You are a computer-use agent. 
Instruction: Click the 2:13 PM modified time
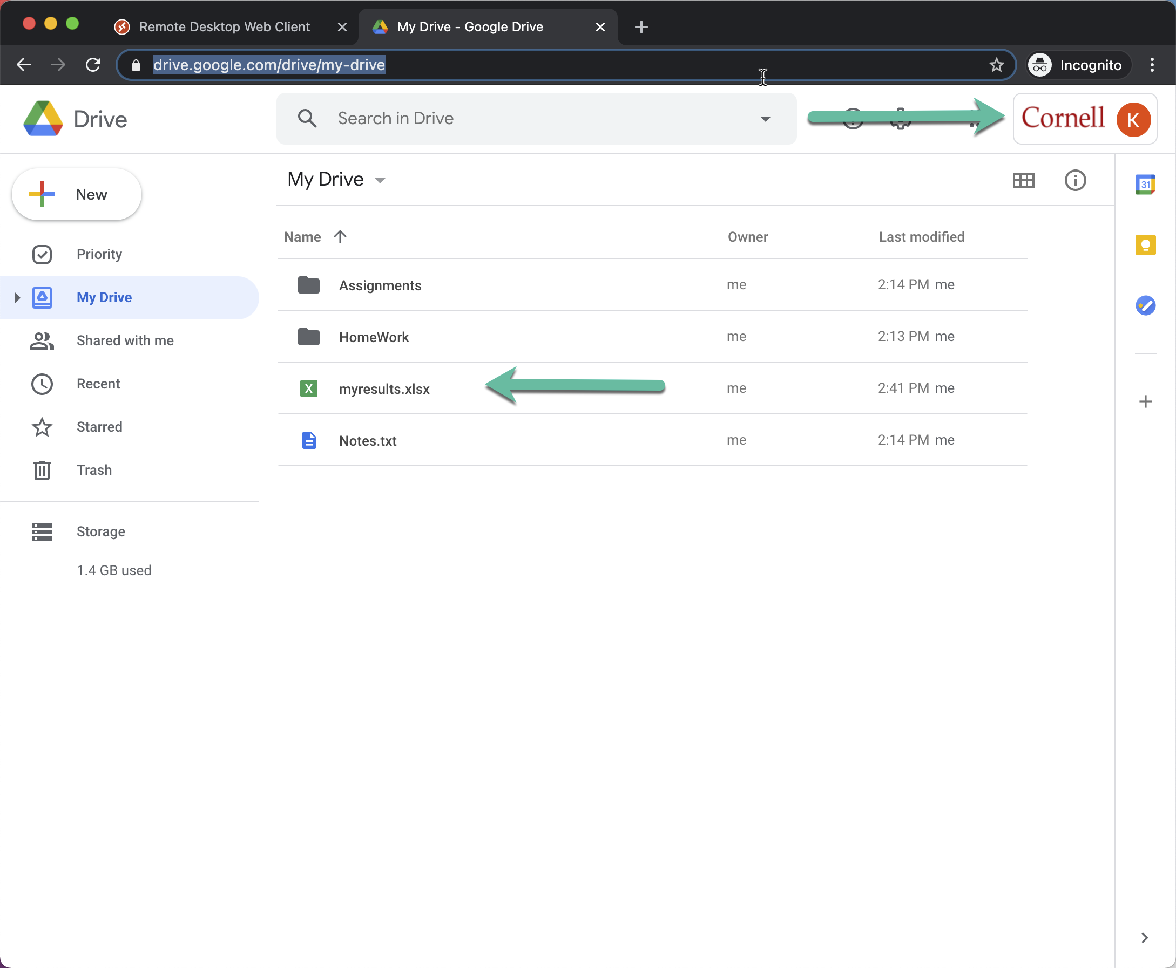pyautogui.click(x=903, y=336)
